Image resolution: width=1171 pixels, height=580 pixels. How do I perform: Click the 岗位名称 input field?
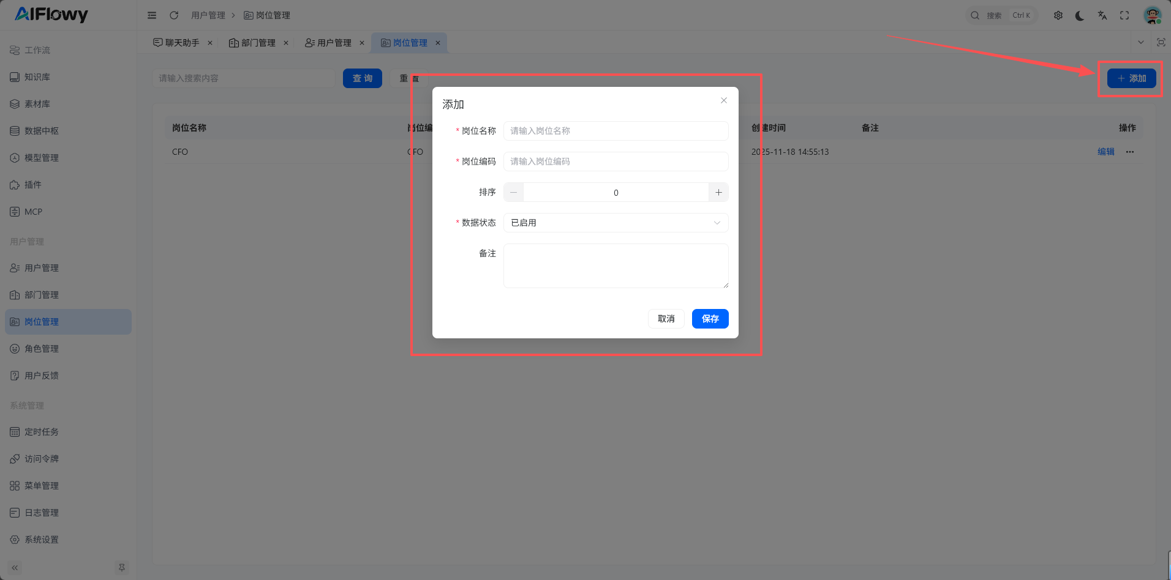(616, 131)
